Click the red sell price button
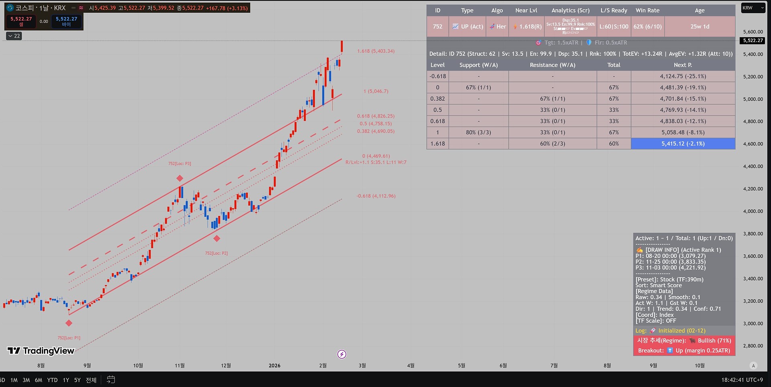Screen dimensions: 771x387 tap(21, 21)
